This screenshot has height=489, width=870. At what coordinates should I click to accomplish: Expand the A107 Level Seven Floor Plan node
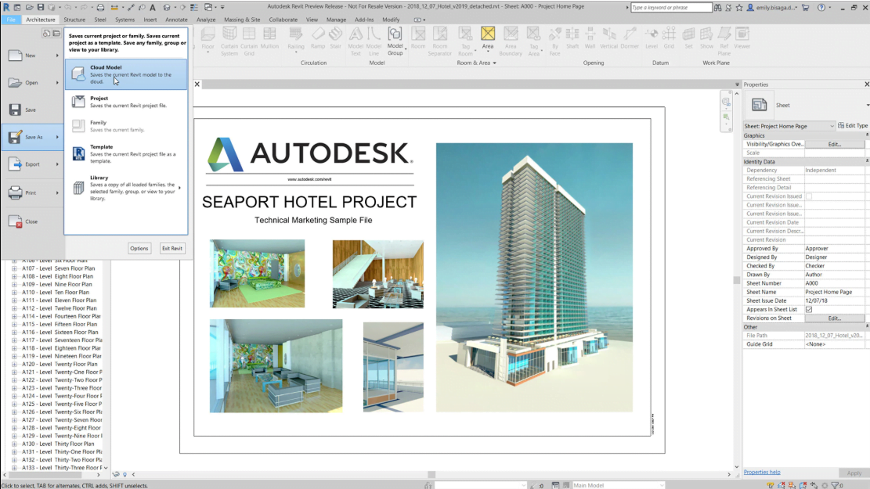pyautogui.click(x=14, y=268)
